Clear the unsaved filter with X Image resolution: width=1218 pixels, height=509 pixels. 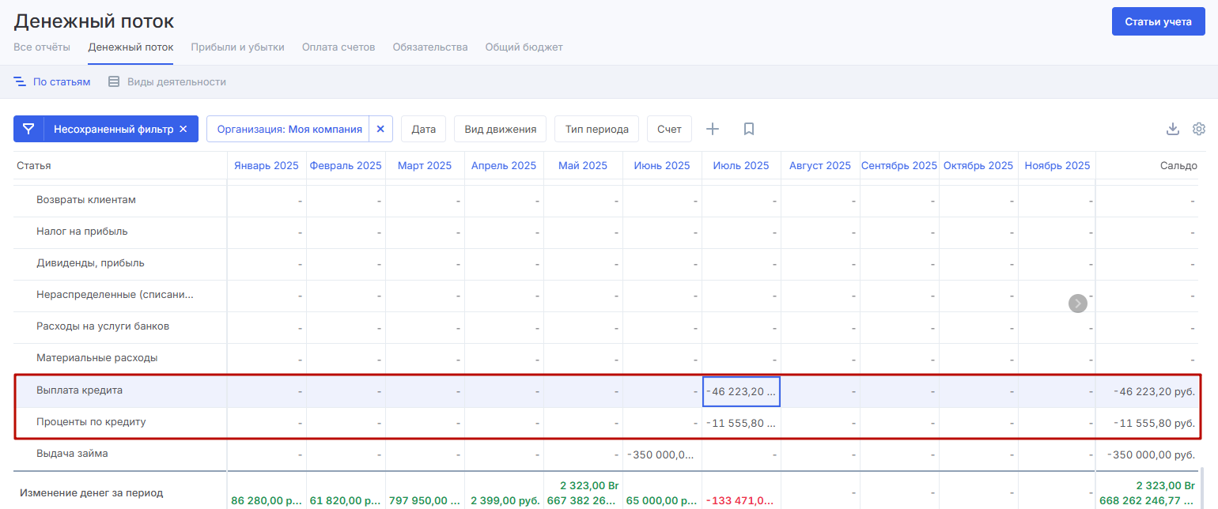[x=183, y=129]
